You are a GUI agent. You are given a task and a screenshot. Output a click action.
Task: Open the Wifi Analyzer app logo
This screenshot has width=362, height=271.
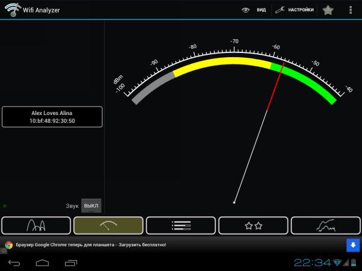13,10
